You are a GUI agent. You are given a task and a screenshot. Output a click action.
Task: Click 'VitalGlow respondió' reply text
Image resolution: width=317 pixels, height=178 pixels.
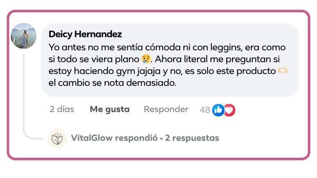coord(114,138)
